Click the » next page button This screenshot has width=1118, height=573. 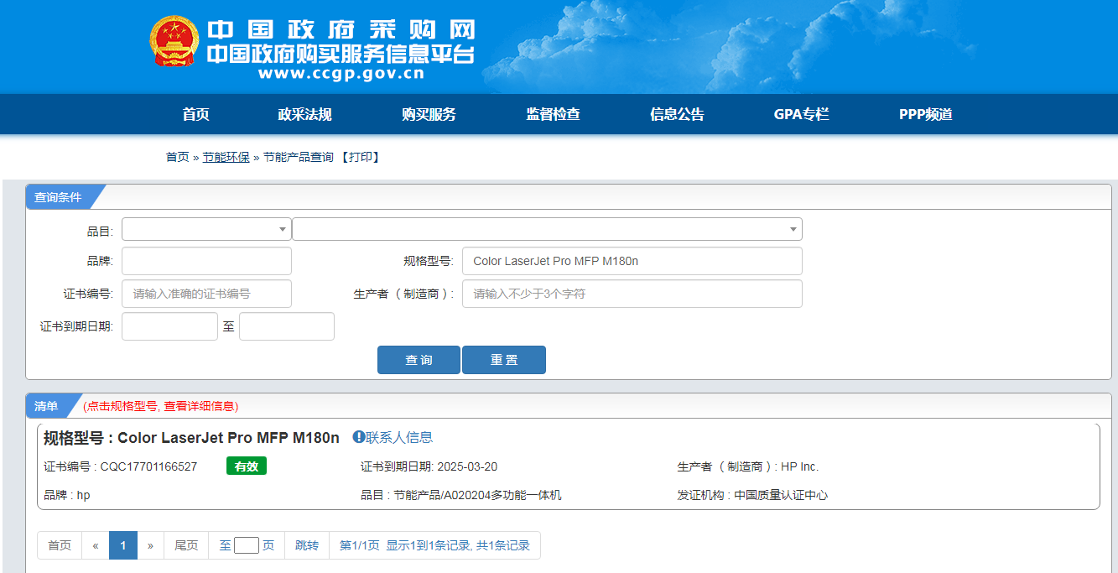pyautogui.click(x=150, y=545)
